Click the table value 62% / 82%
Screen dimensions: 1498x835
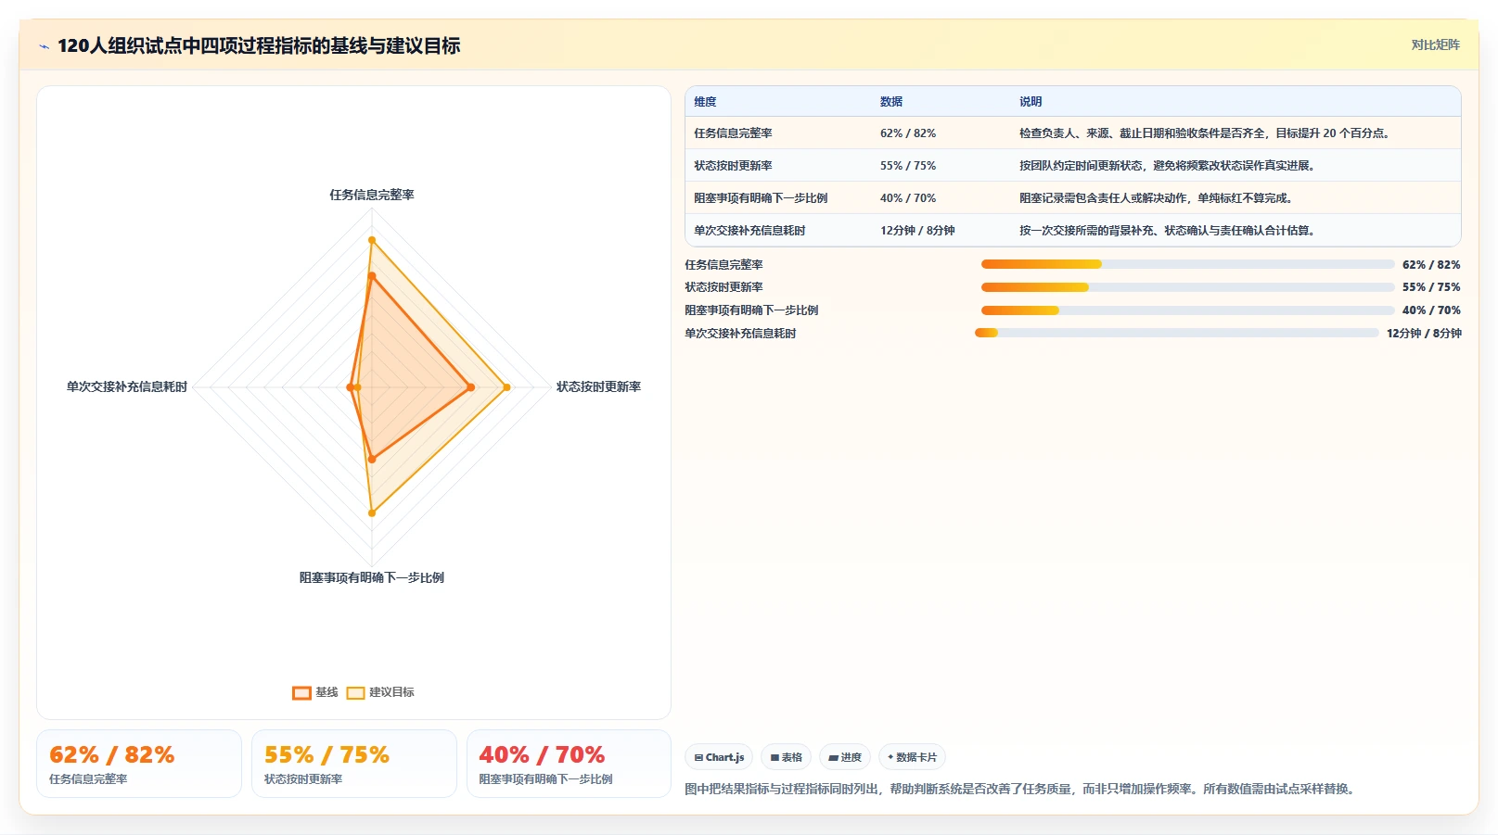[x=908, y=133]
